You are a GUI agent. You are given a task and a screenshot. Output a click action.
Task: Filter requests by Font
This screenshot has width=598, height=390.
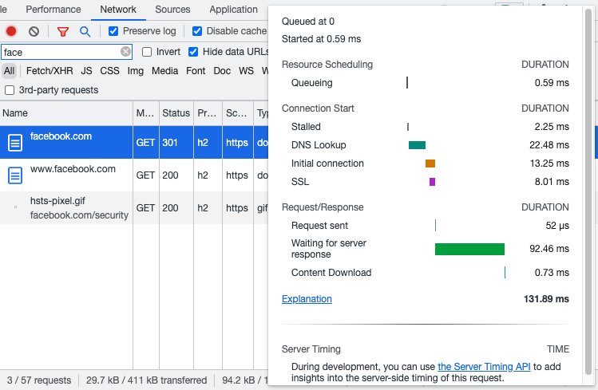click(x=196, y=71)
